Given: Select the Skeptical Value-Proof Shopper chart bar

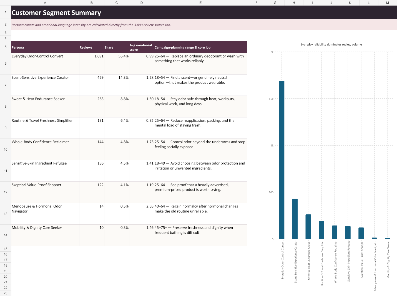Looking at the screenshot, I should click(x=361, y=233).
